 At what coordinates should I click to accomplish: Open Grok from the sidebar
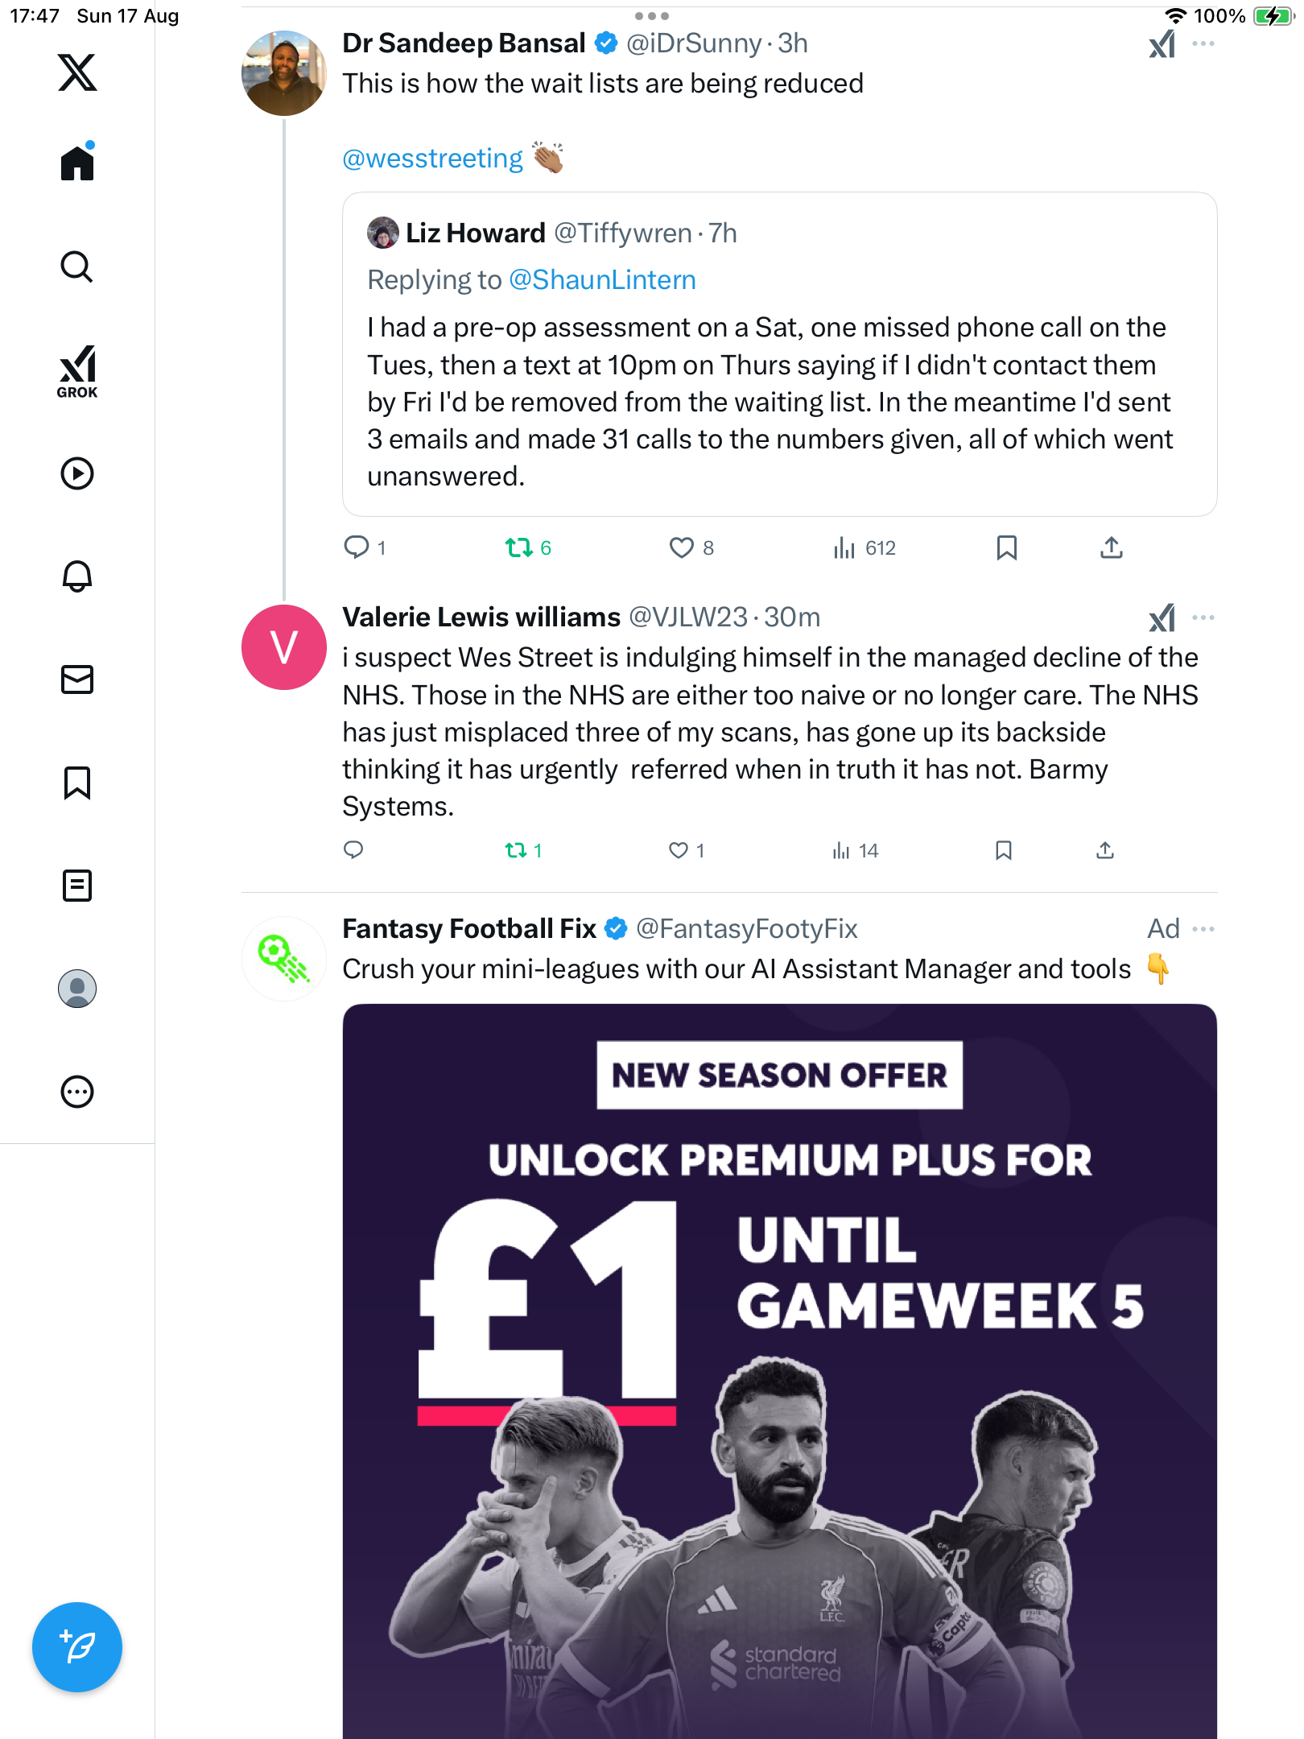(x=77, y=371)
